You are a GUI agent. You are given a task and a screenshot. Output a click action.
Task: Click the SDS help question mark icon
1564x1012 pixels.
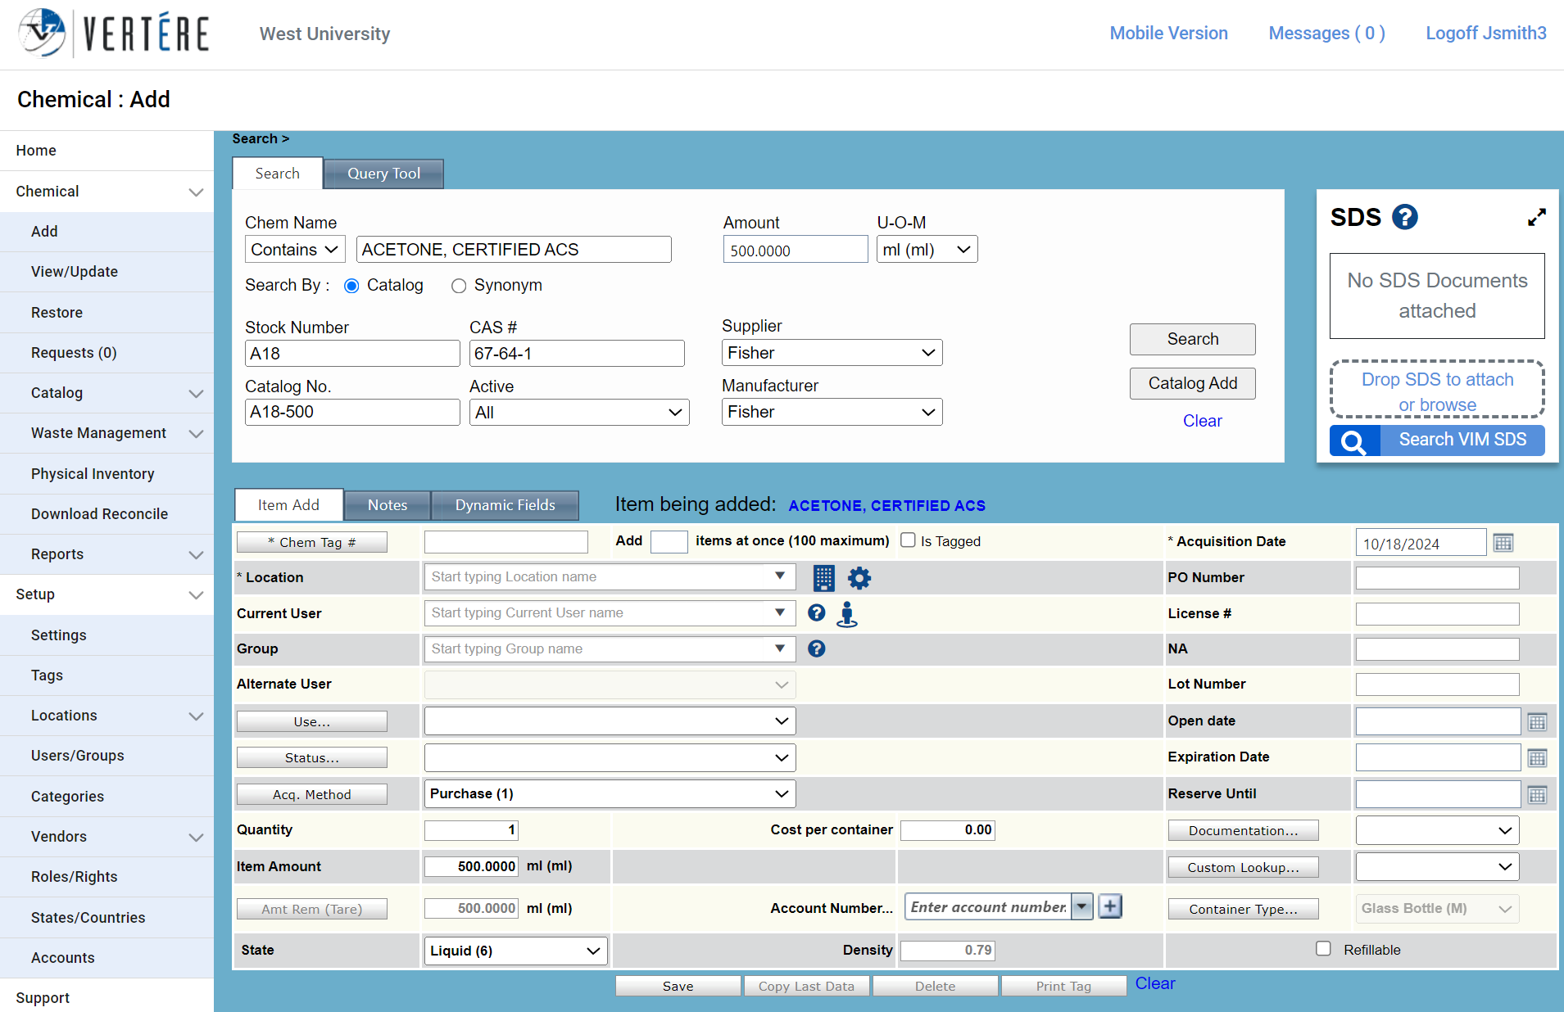pyautogui.click(x=1404, y=217)
